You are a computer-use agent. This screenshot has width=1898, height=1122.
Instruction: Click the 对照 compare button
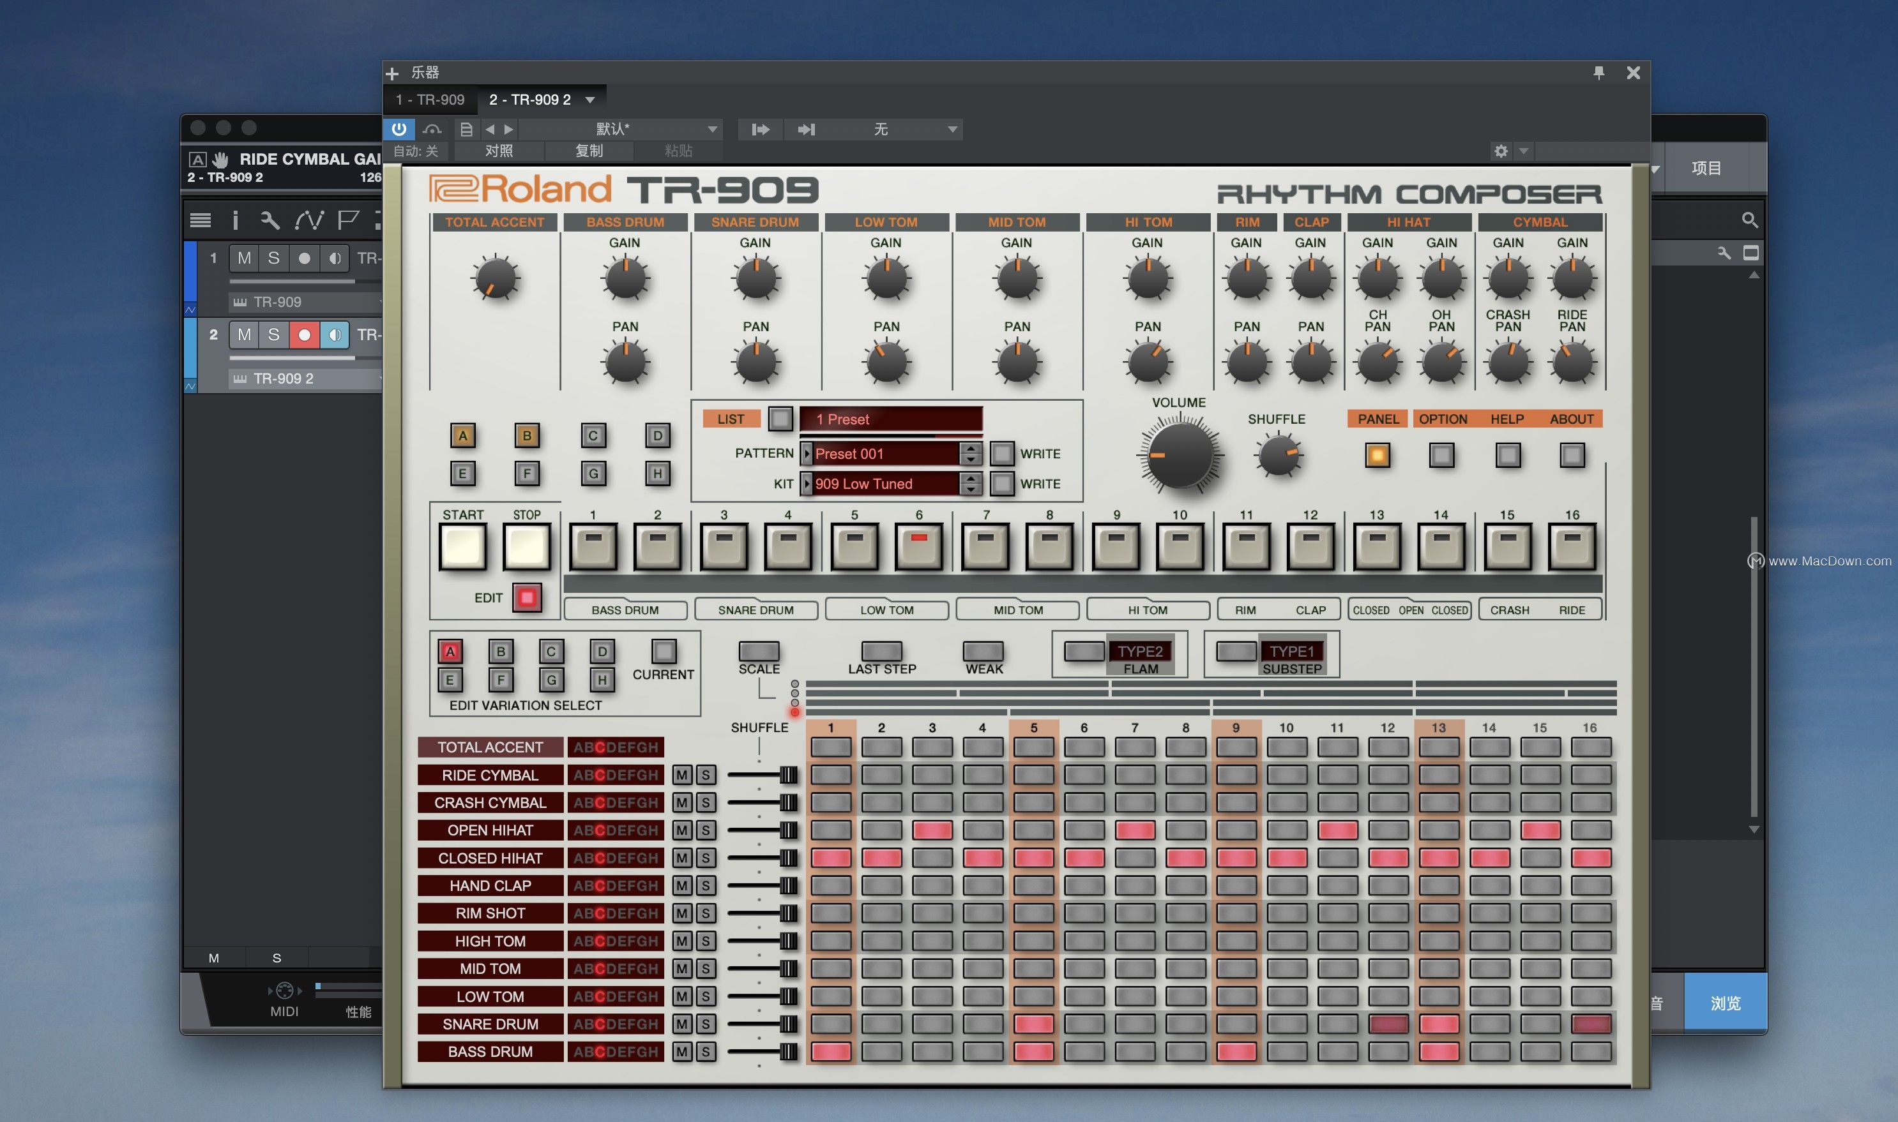point(499,151)
